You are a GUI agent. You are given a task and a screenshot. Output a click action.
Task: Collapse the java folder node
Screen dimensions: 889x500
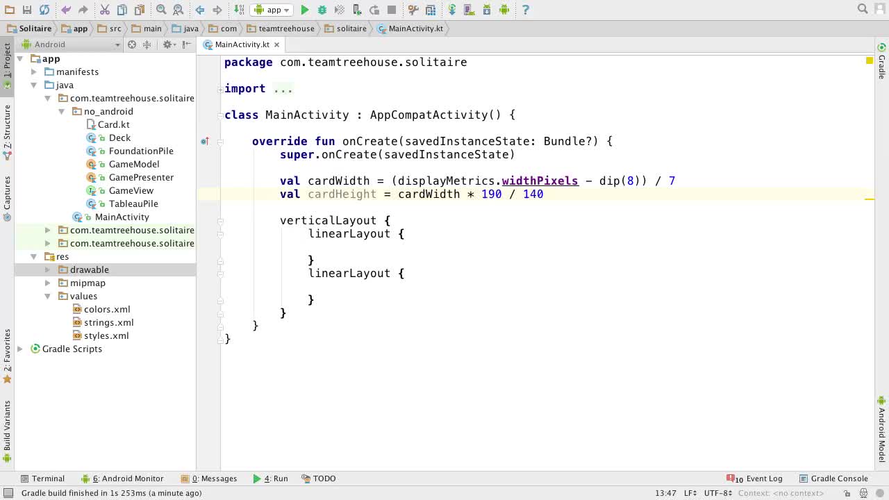(33, 85)
